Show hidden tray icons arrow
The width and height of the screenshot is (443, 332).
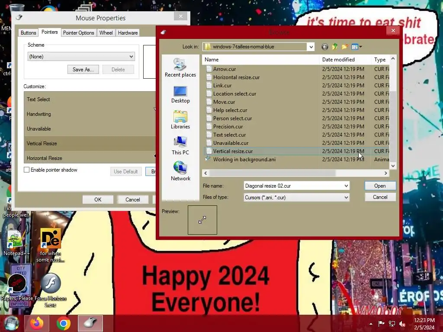[371, 324]
